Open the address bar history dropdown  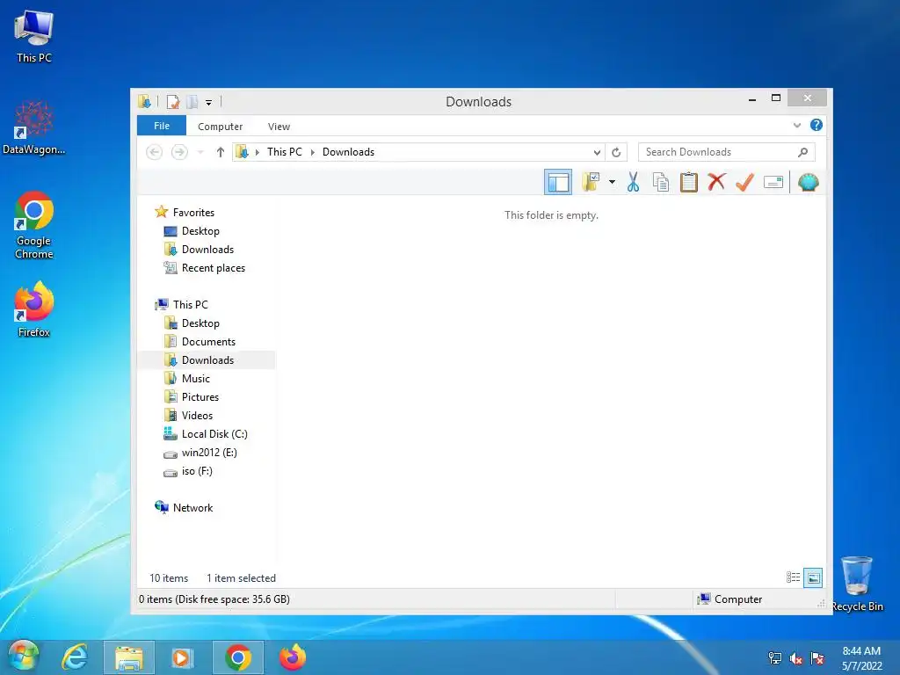[597, 152]
